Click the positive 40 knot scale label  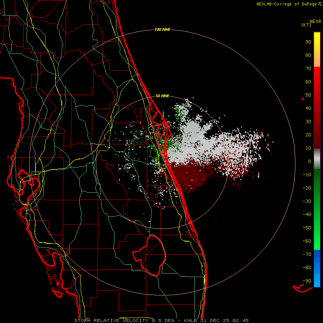(x=308, y=108)
